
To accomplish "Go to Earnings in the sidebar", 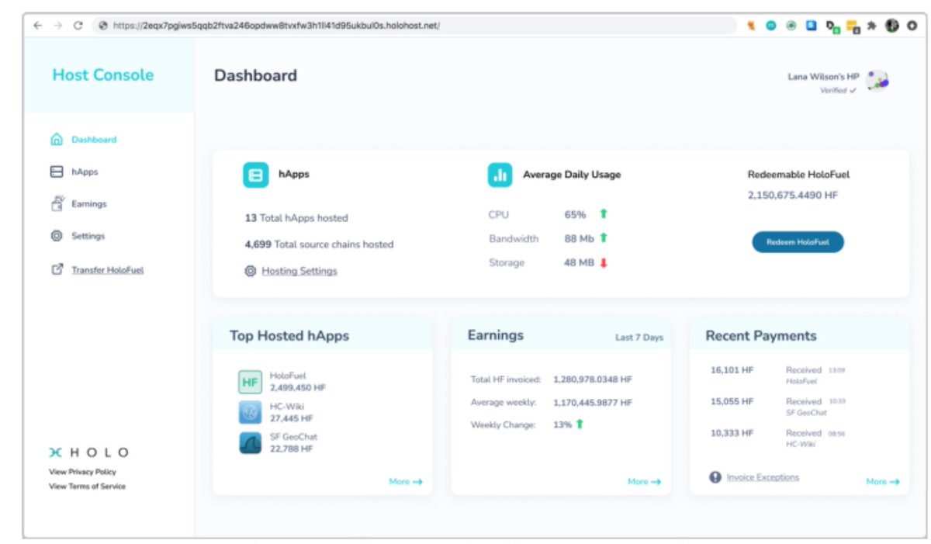I will [89, 204].
